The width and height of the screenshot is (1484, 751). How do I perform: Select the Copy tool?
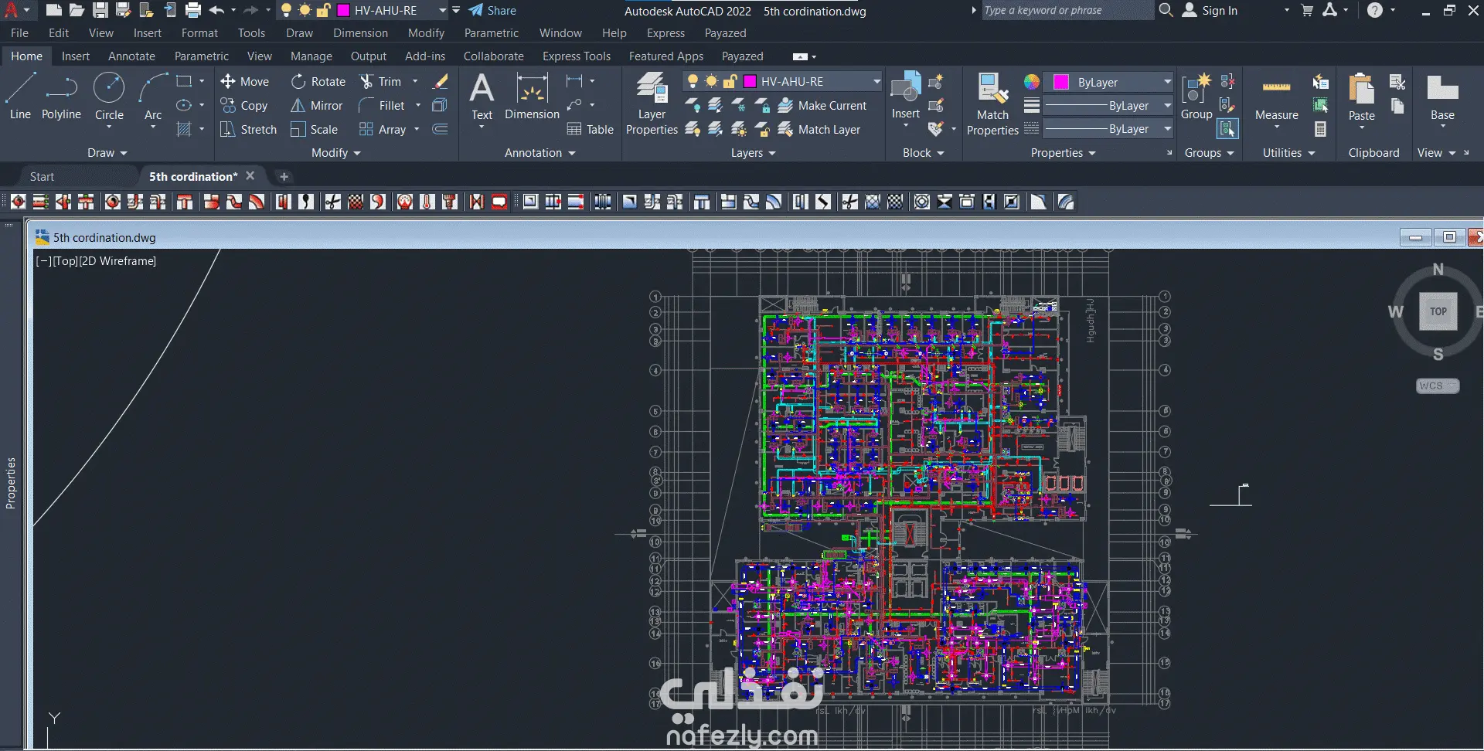click(x=244, y=106)
